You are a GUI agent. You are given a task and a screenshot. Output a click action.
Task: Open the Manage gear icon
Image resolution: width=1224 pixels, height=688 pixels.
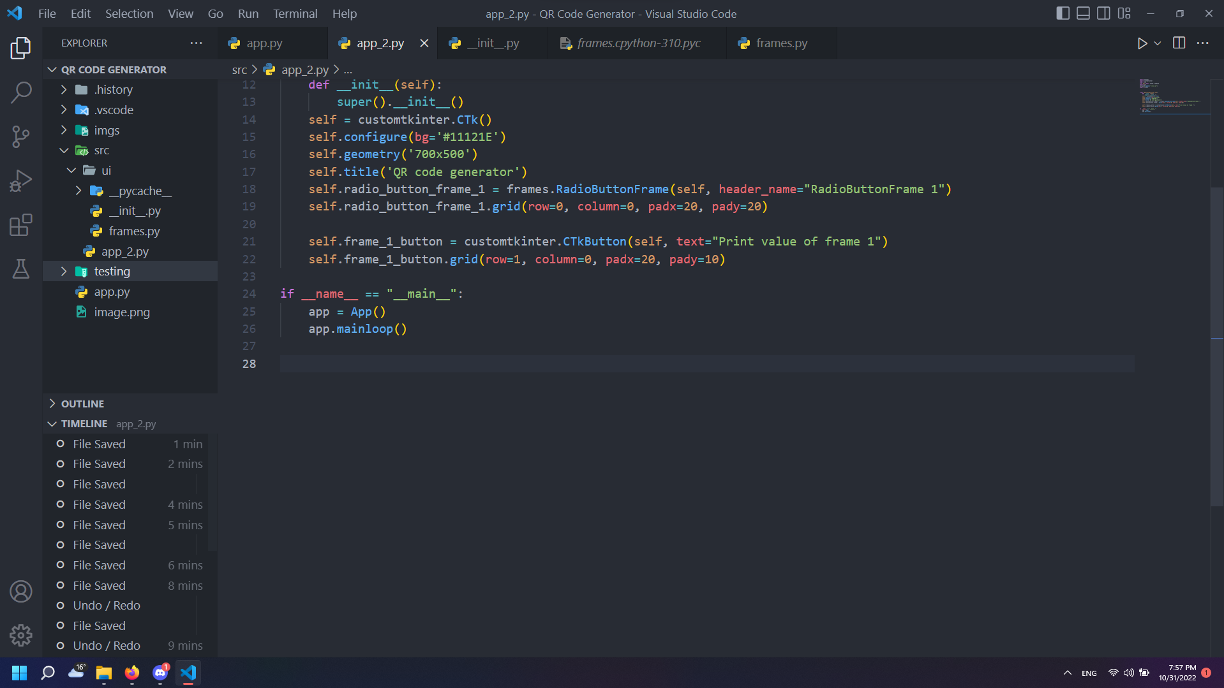tap(20, 635)
